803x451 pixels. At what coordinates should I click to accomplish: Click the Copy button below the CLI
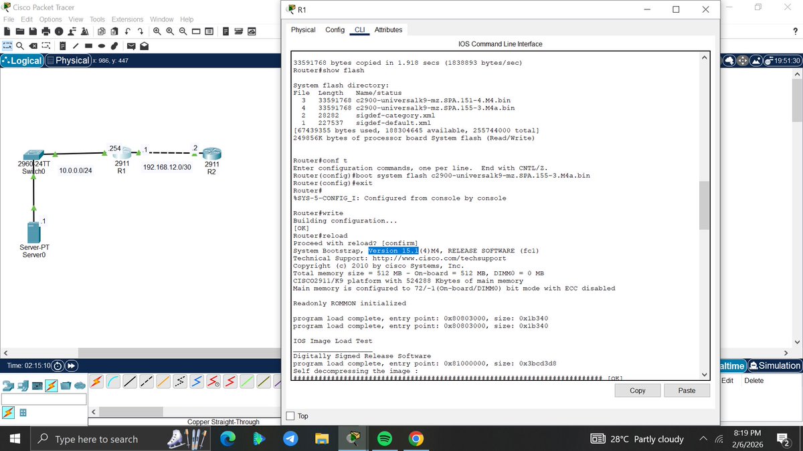click(x=638, y=390)
